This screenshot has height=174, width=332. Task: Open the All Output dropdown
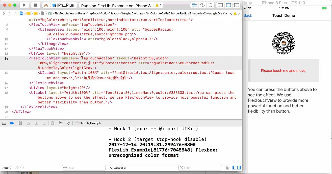pyautogui.click(x=118, y=168)
